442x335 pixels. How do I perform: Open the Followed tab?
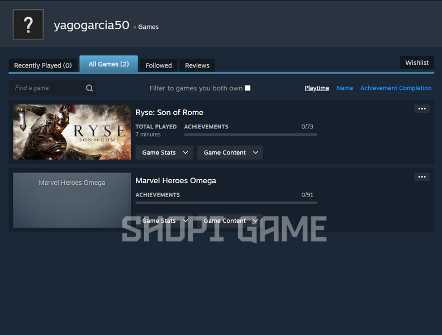tap(159, 65)
